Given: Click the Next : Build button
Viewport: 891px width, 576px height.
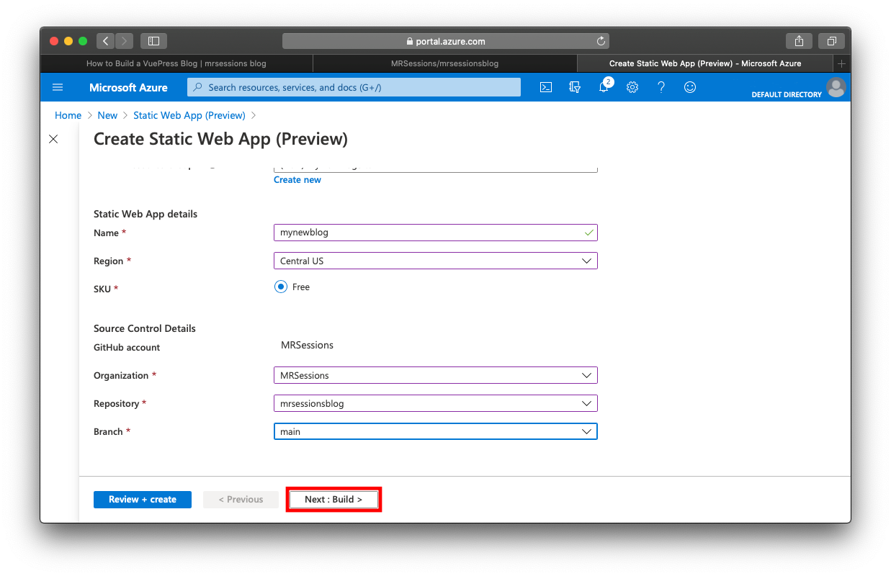Looking at the screenshot, I should [333, 500].
